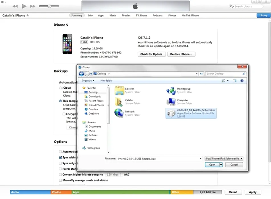Viewport: 271px width, 199px height.
Task: Expand the Organize dropdown menu
Action: [88, 81]
